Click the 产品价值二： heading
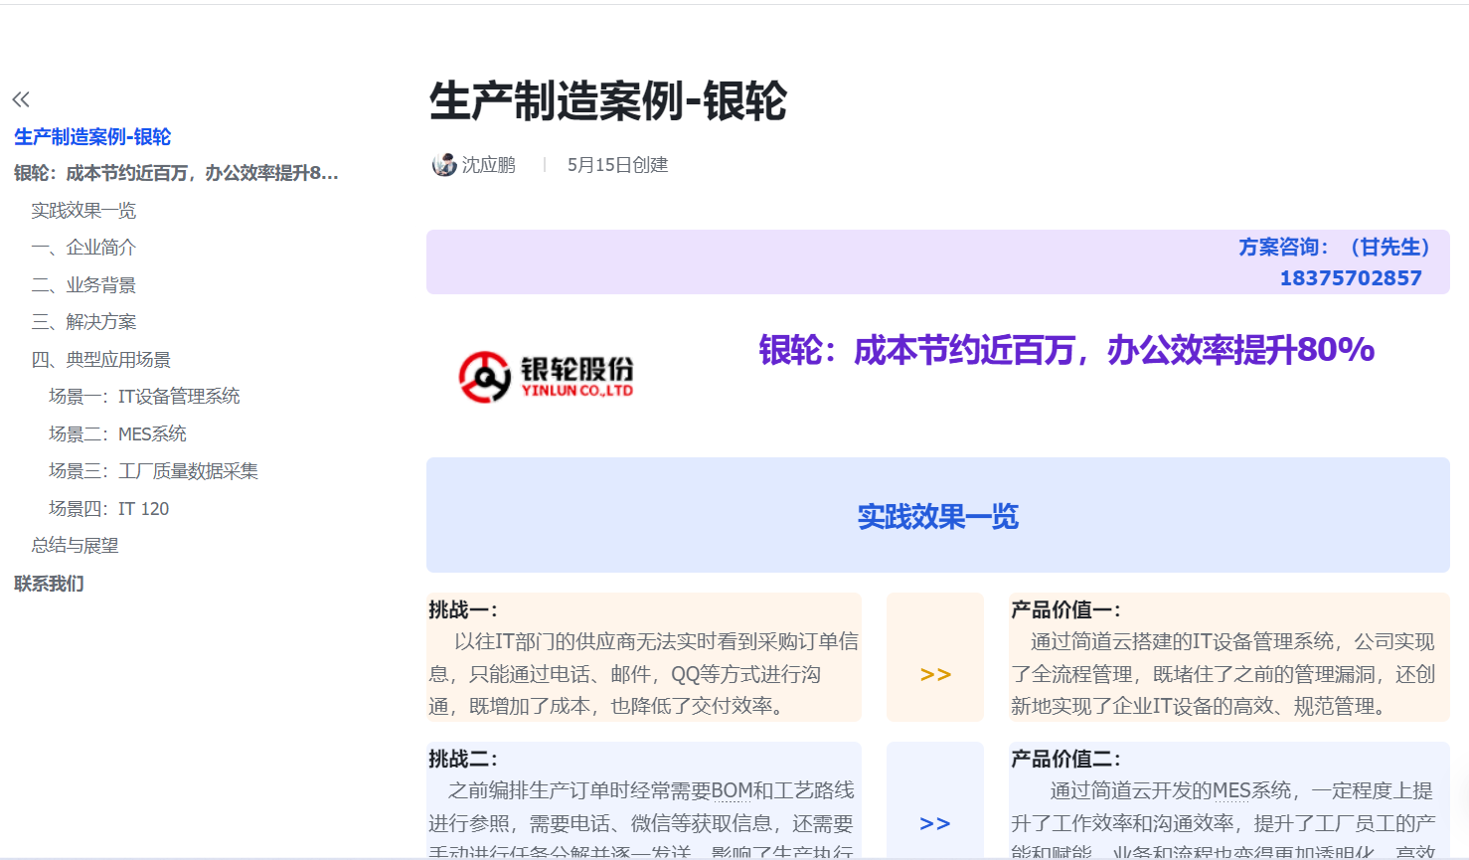 (1065, 759)
